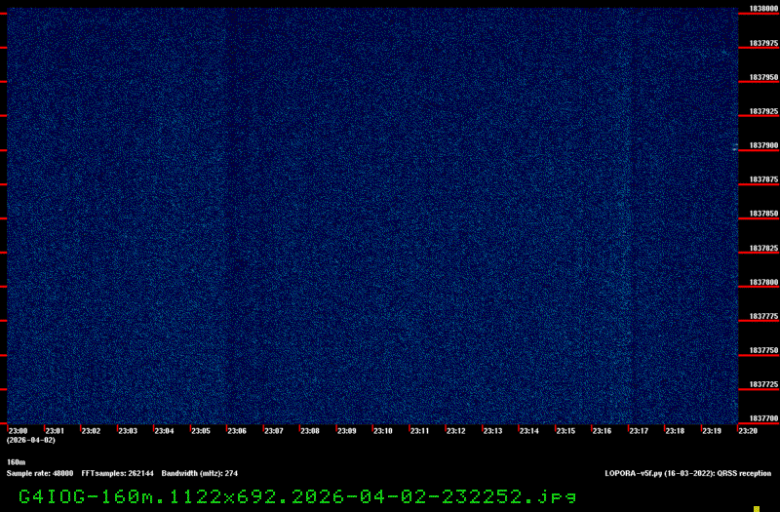Click the 23:16 time marker
This screenshot has width=780, height=512.
coord(602,431)
